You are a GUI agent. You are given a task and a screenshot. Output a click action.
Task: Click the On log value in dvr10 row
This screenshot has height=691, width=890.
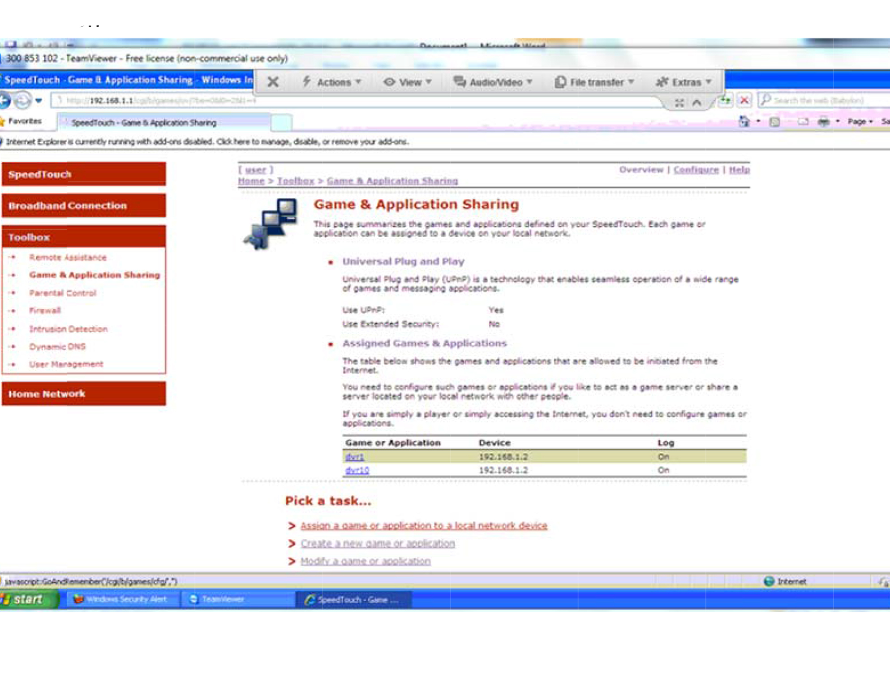663,470
